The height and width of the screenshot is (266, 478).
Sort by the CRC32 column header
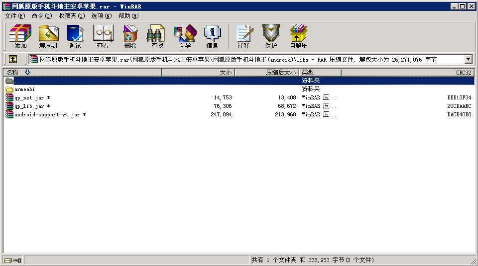pos(463,73)
